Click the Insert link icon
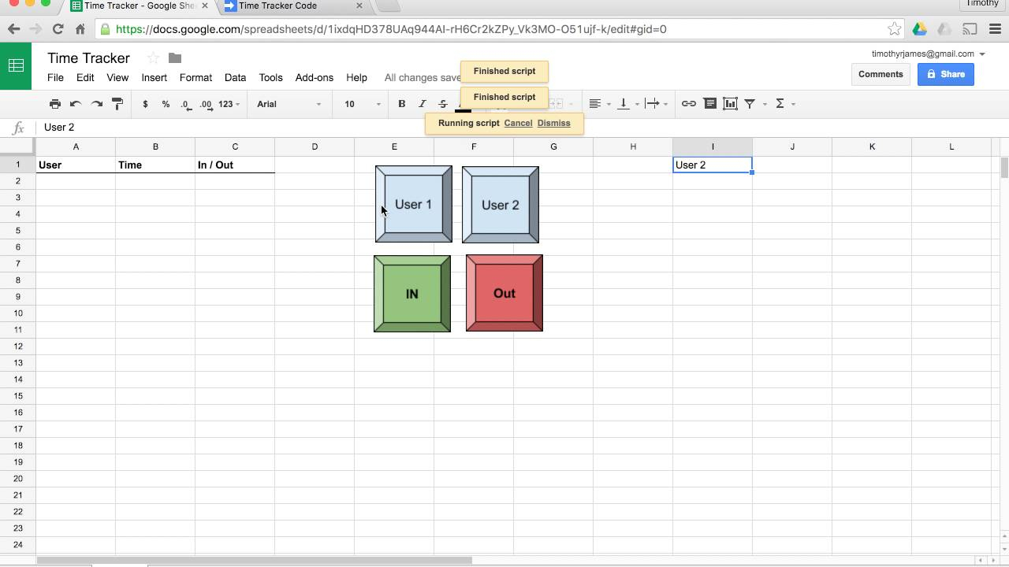1009x567 pixels. point(689,103)
